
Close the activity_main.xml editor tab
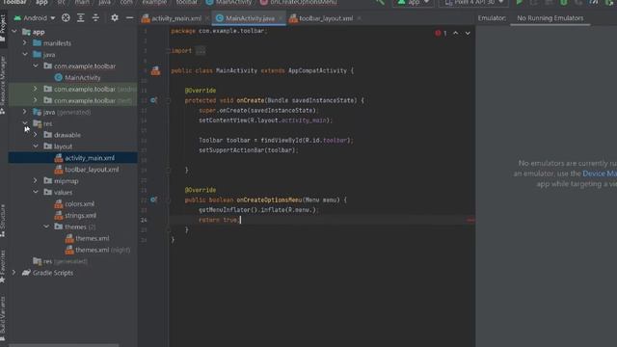point(207,18)
